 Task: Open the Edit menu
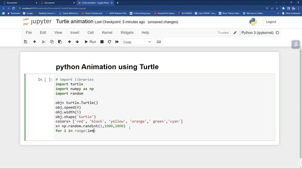pos(43,32)
